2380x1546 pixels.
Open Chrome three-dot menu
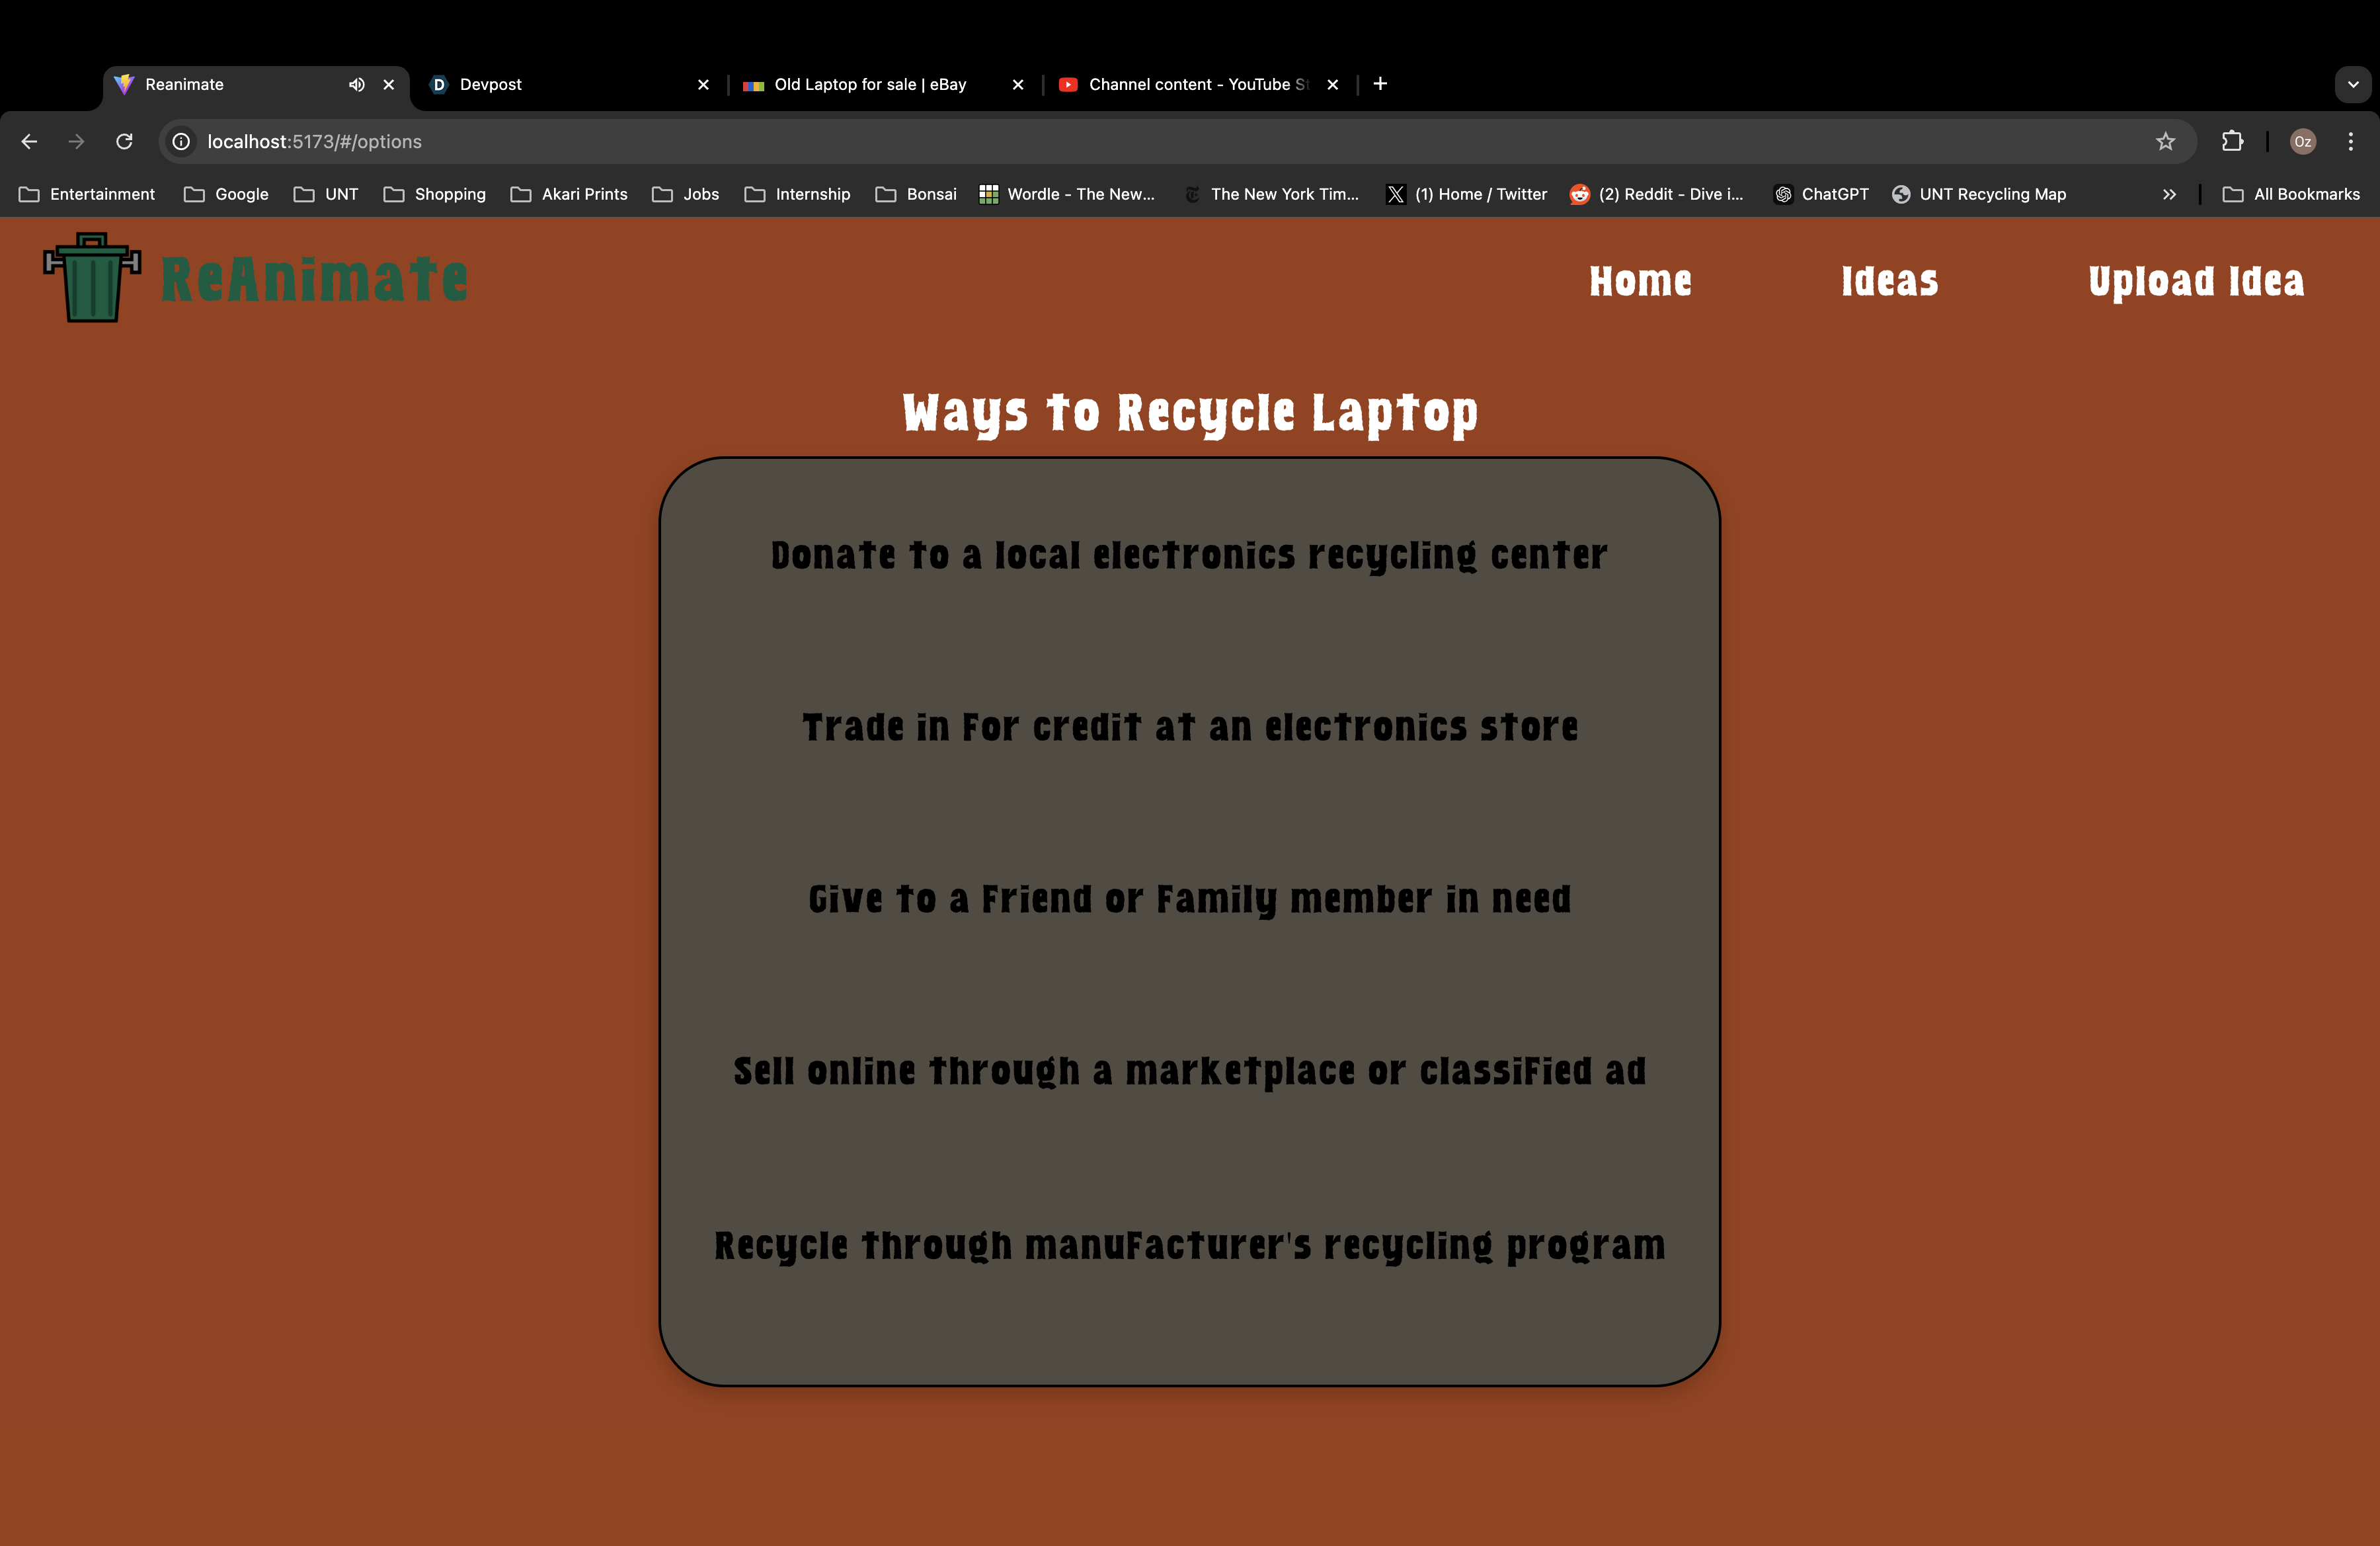click(2350, 142)
